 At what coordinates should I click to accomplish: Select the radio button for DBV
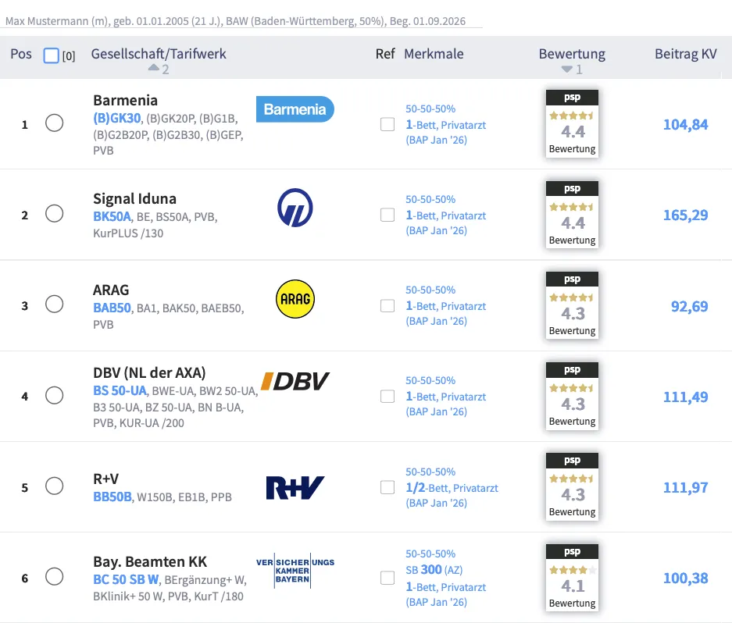(x=54, y=395)
